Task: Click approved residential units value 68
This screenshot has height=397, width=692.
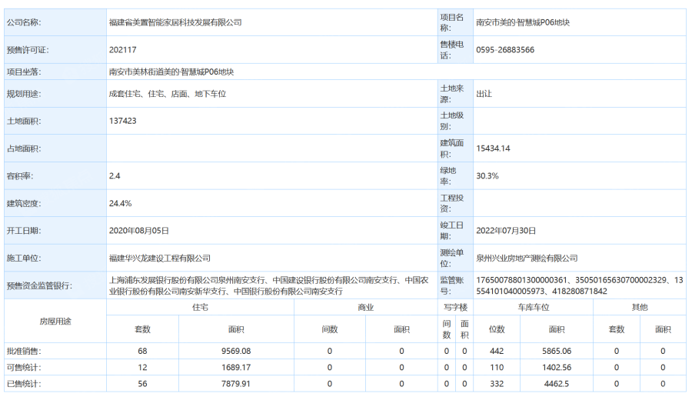Action: [x=142, y=352]
